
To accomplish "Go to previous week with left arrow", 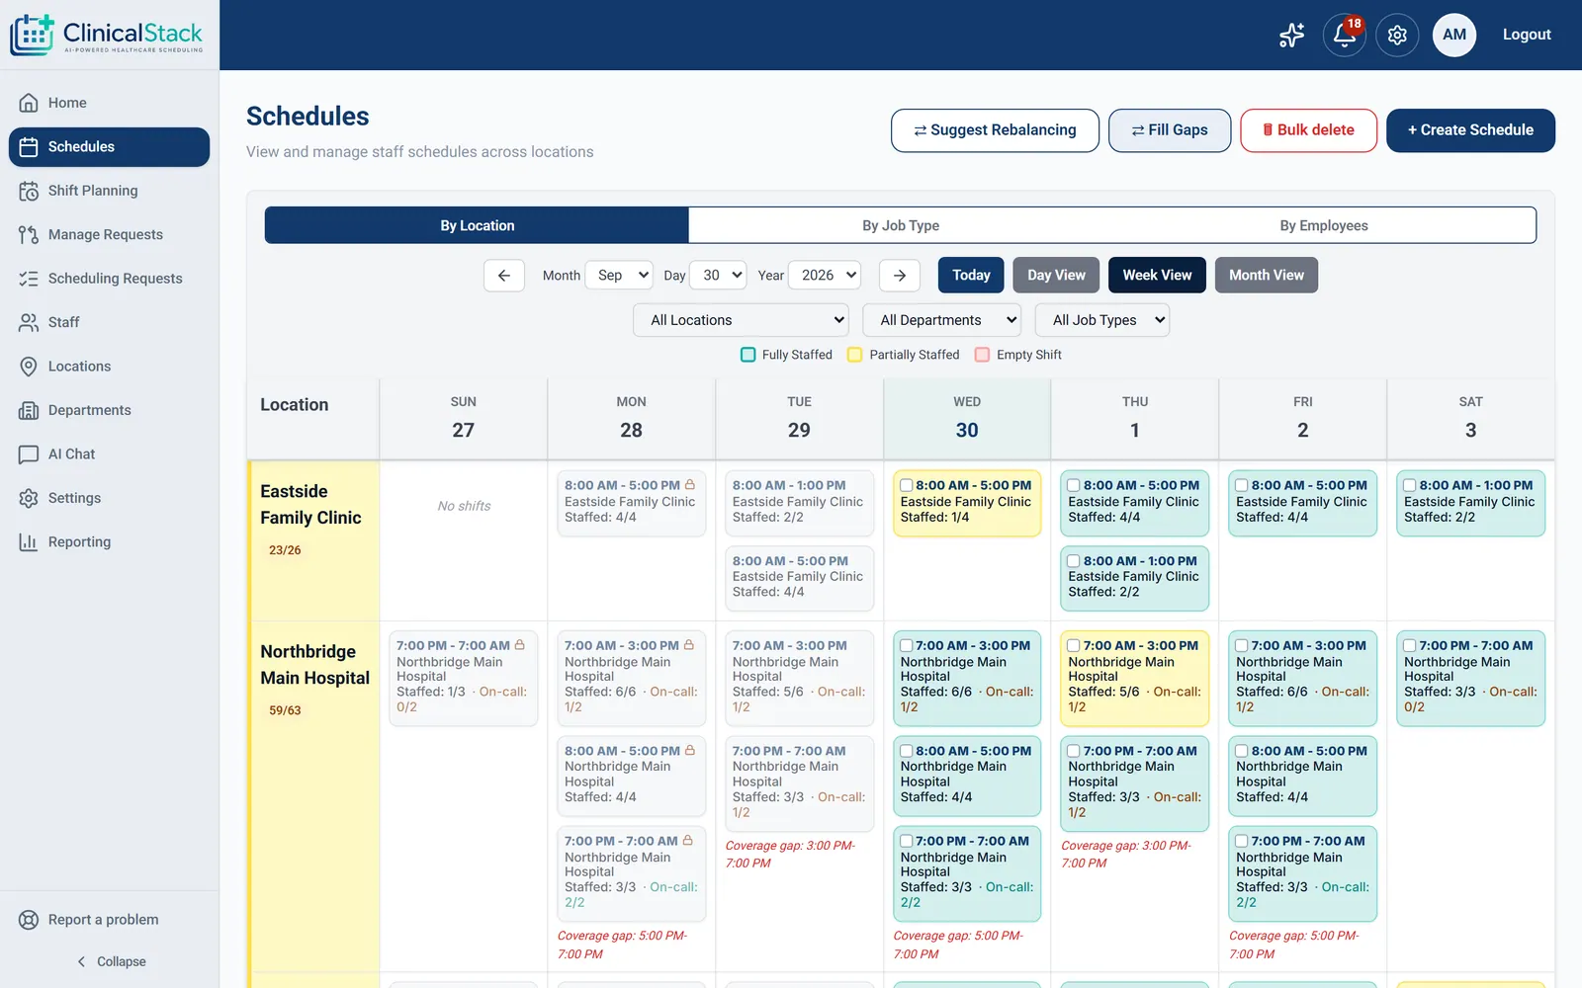I will point(504,275).
